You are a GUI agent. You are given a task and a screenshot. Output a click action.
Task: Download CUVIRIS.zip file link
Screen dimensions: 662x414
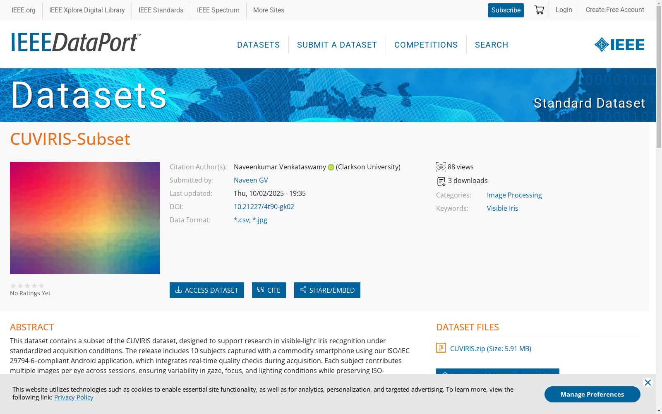click(x=491, y=349)
